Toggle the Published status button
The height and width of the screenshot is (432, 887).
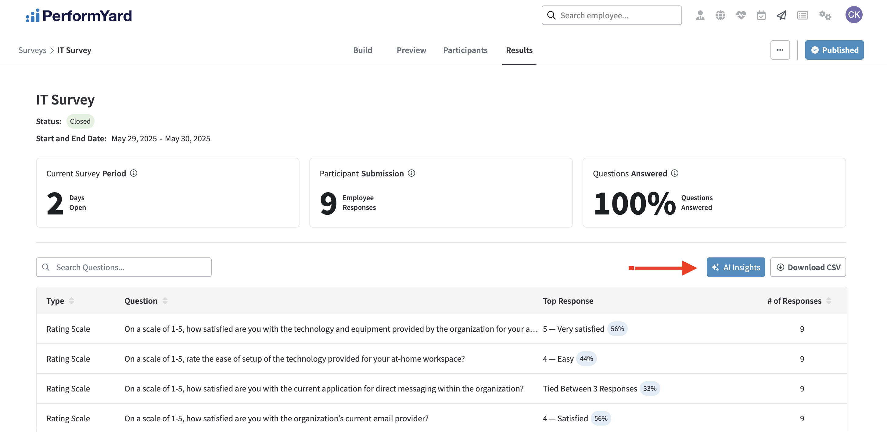click(834, 50)
